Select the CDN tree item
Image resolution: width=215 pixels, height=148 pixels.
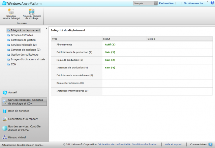point(13,64)
